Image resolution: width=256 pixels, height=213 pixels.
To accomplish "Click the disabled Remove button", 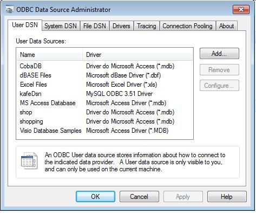I will (219, 70).
